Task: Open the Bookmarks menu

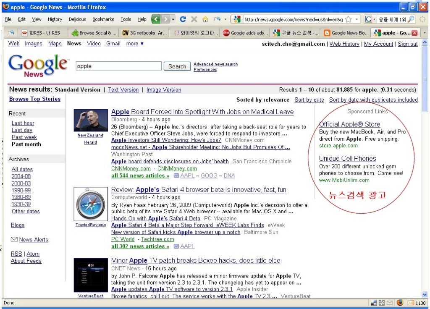Action: [x=103, y=19]
